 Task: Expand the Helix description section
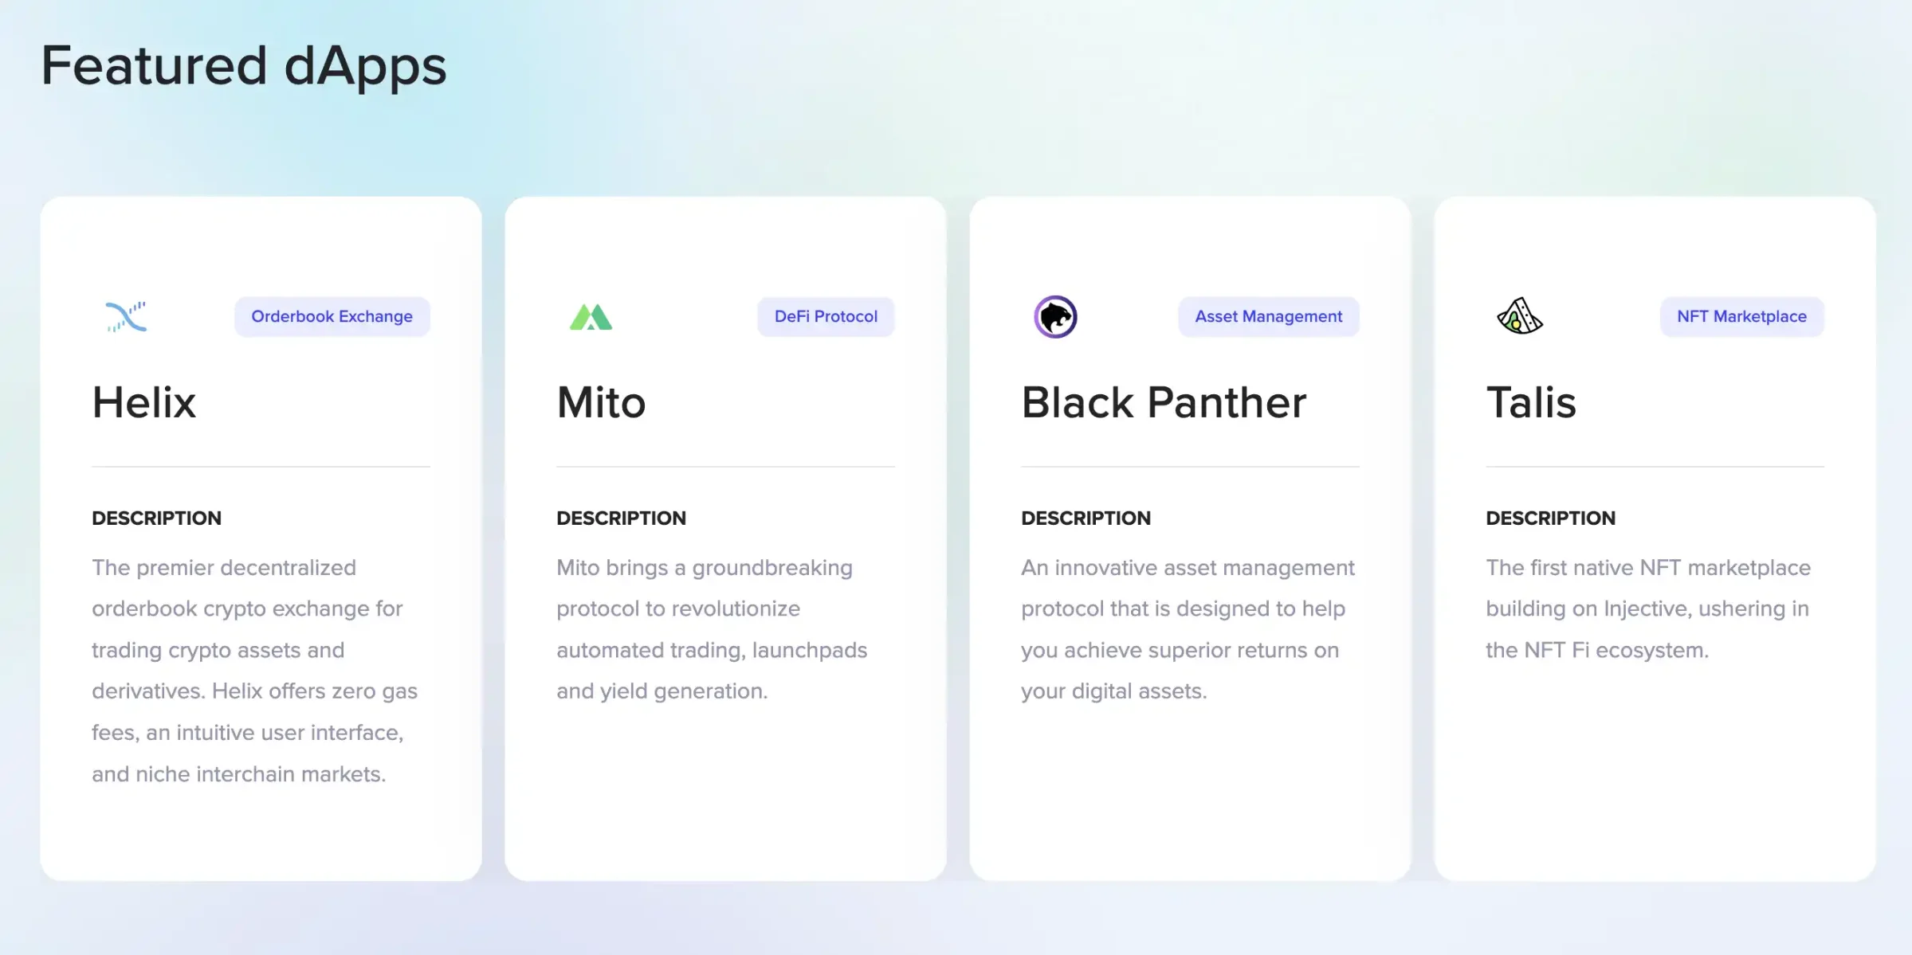(x=156, y=518)
